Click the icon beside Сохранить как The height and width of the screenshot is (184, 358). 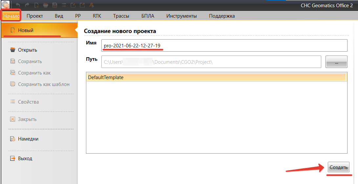[13, 73]
